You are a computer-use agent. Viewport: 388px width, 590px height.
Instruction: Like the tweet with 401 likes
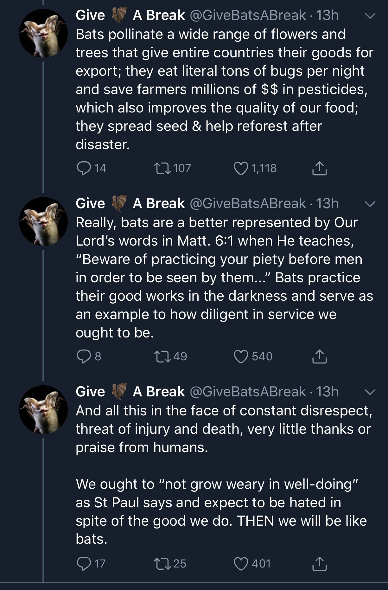tap(241, 564)
